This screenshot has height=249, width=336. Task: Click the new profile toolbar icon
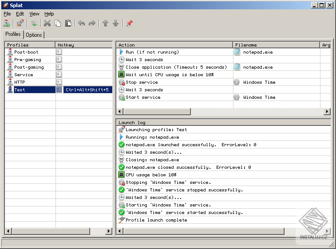(7, 23)
